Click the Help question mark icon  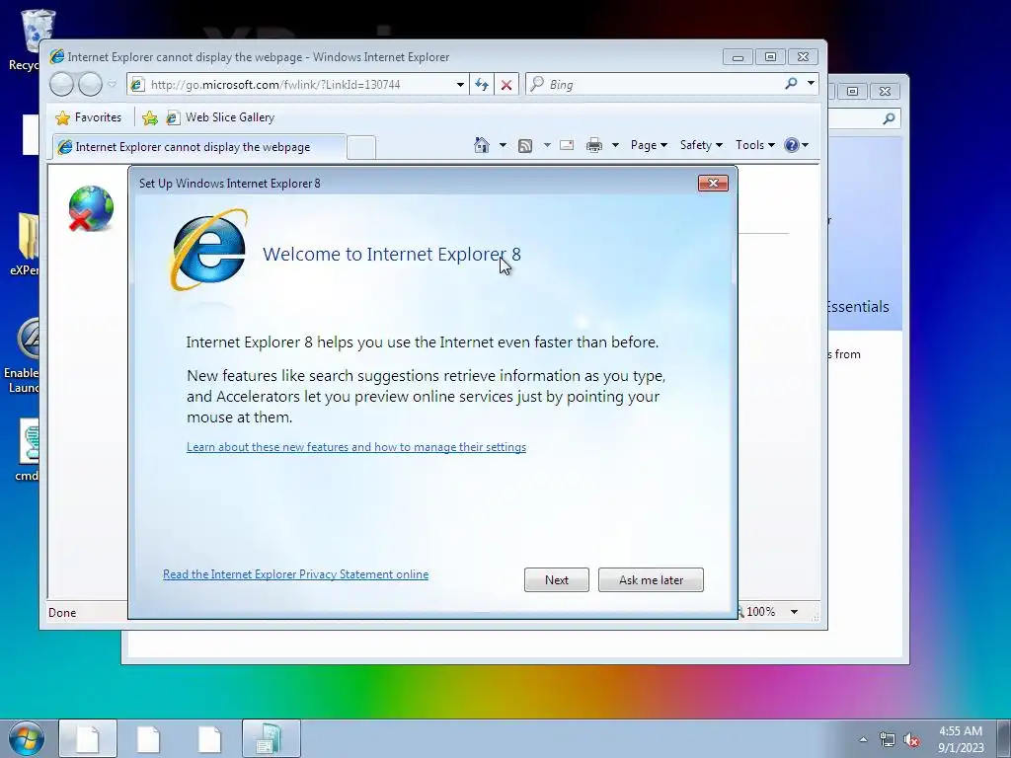pyautogui.click(x=792, y=145)
